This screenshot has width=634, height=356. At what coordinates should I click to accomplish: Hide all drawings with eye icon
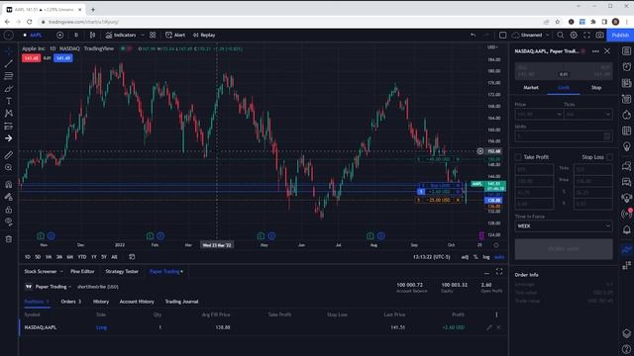(9, 222)
